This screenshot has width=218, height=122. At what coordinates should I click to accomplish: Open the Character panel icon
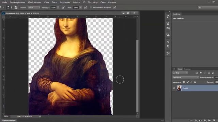pos(168,42)
